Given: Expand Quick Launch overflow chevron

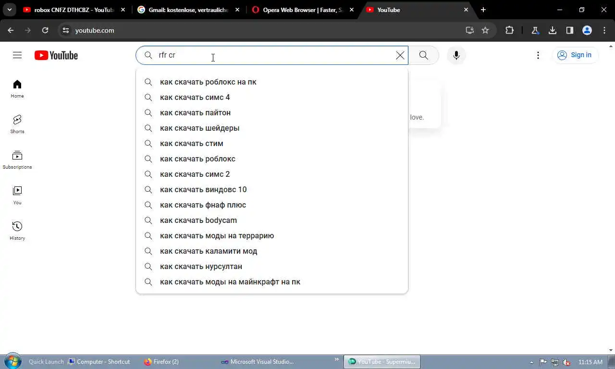Looking at the screenshot, I should pyautogui.click(x=337, y=359).
